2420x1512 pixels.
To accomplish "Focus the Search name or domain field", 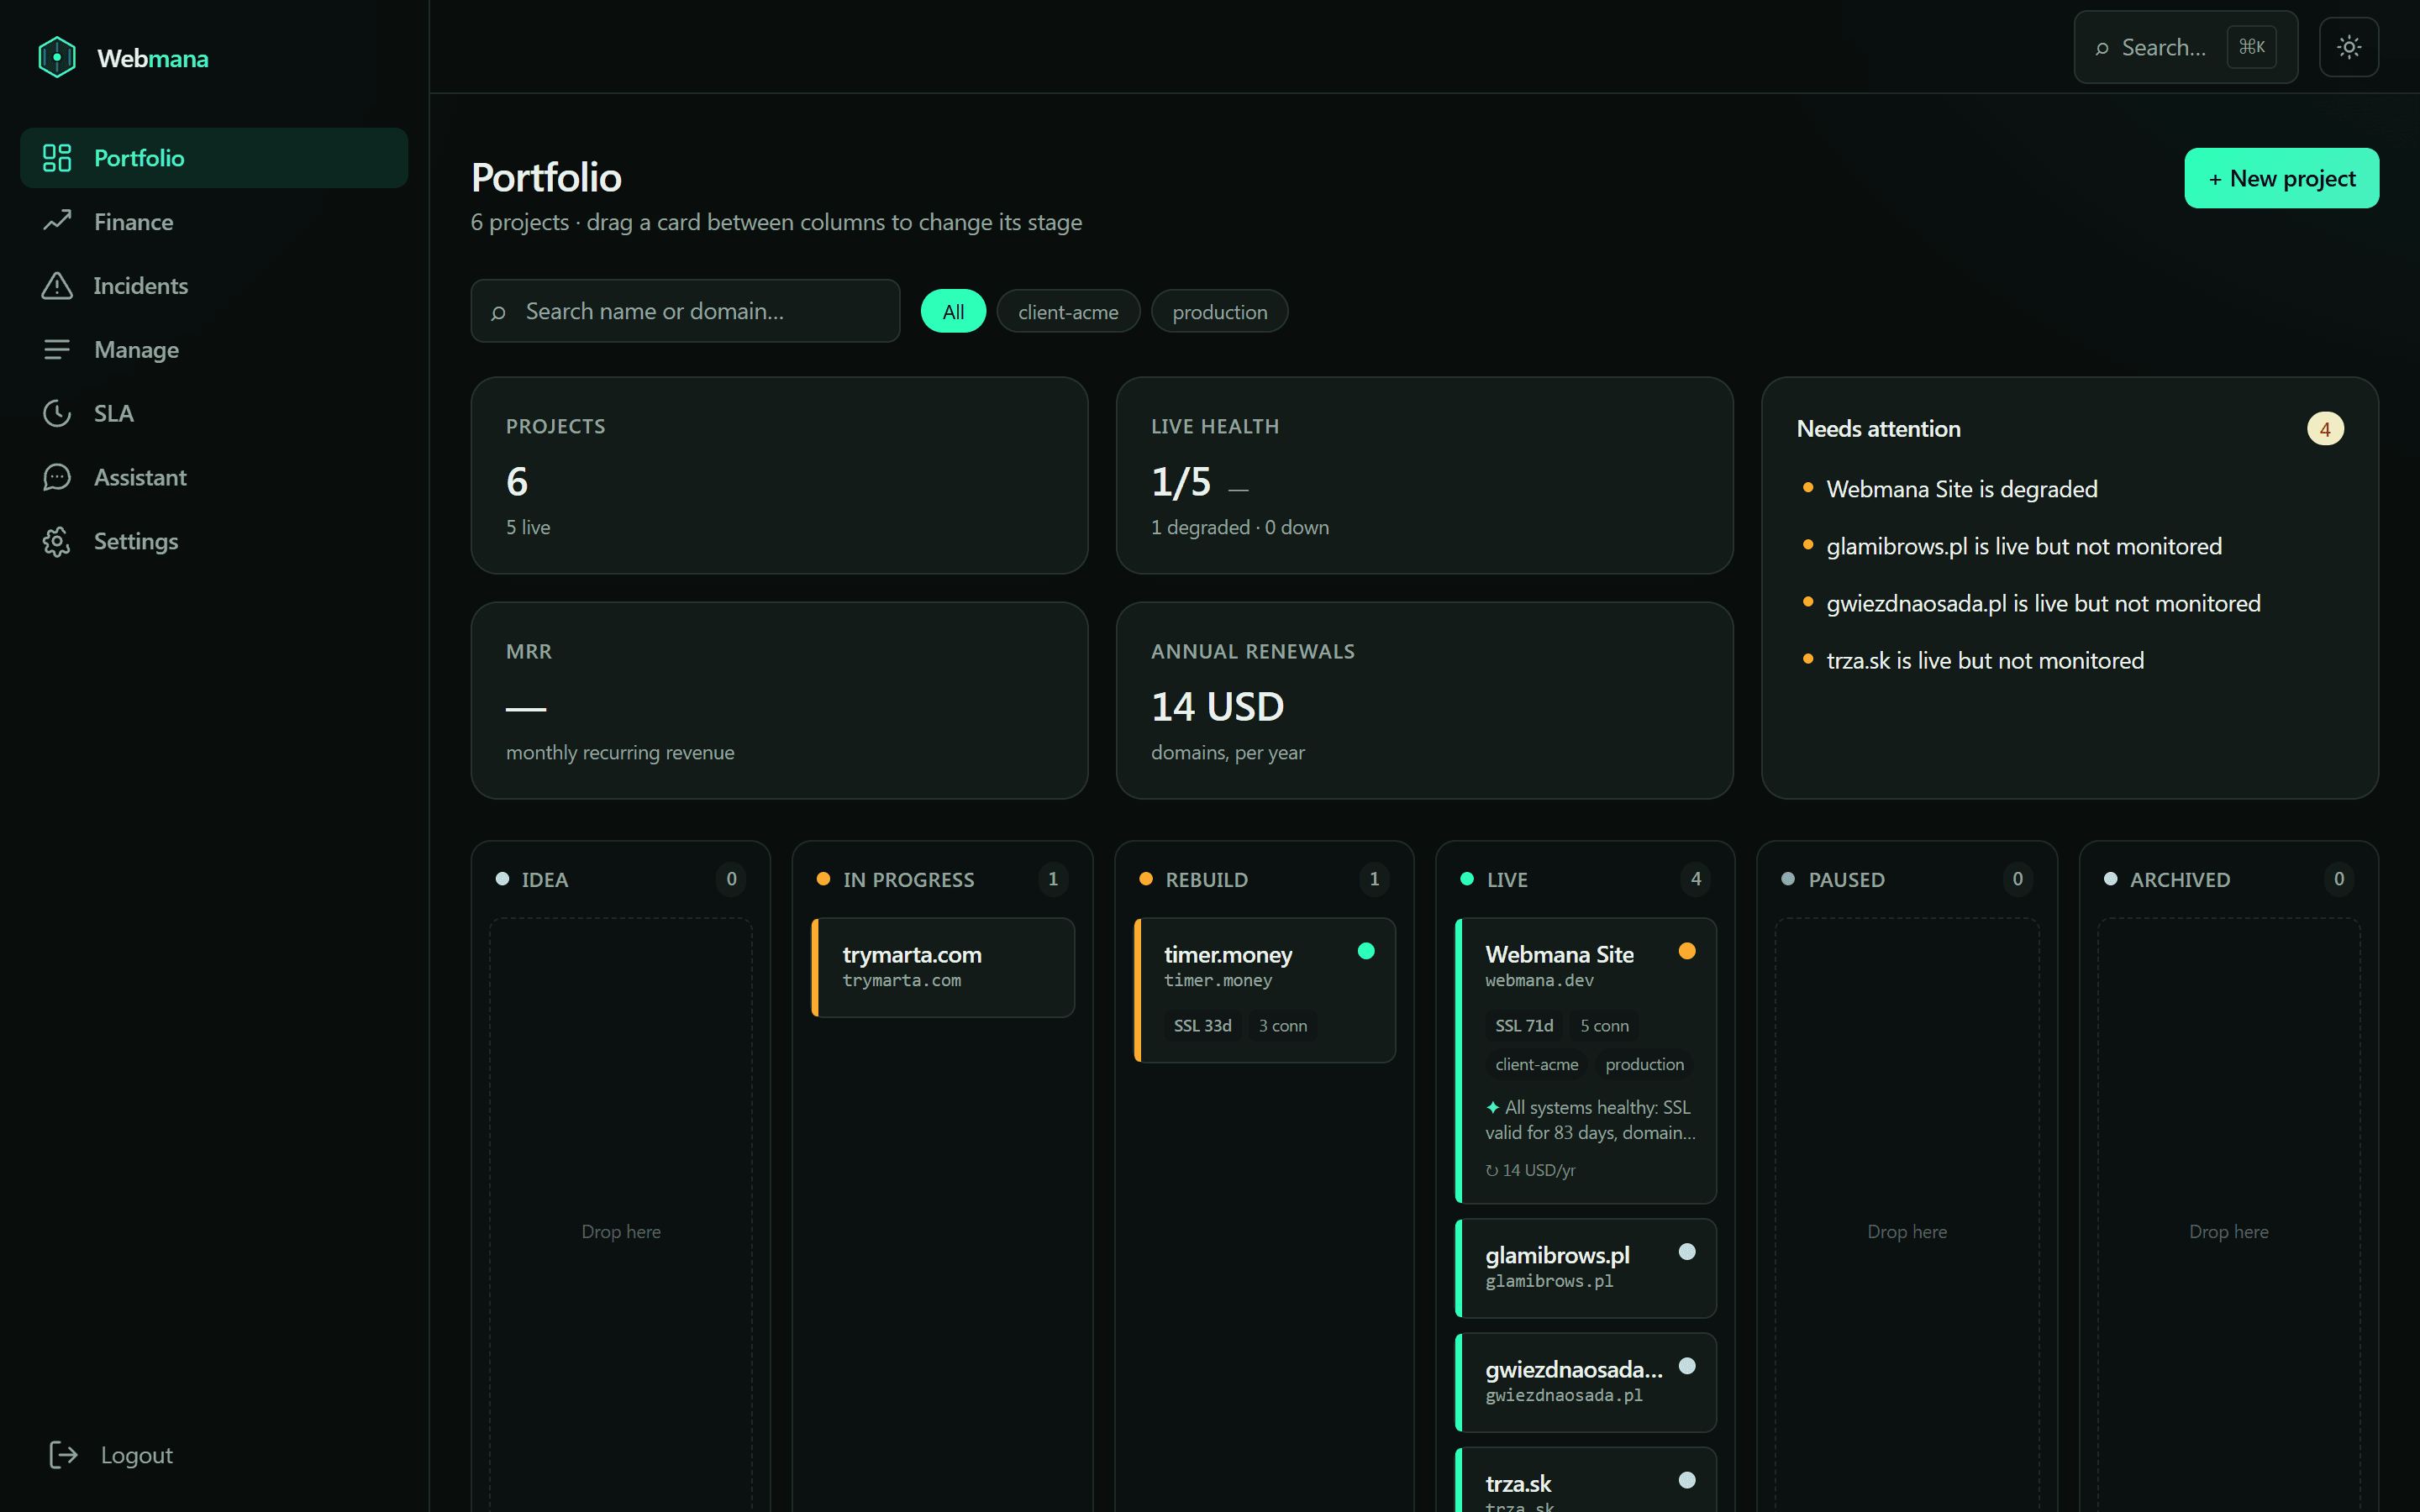I will [x=685, y=311].
